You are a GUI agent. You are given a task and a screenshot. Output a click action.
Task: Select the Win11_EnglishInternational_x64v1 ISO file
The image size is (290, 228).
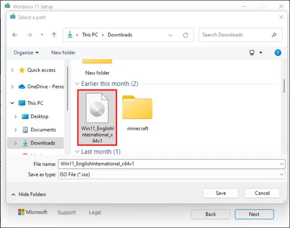tap(97, 118)
